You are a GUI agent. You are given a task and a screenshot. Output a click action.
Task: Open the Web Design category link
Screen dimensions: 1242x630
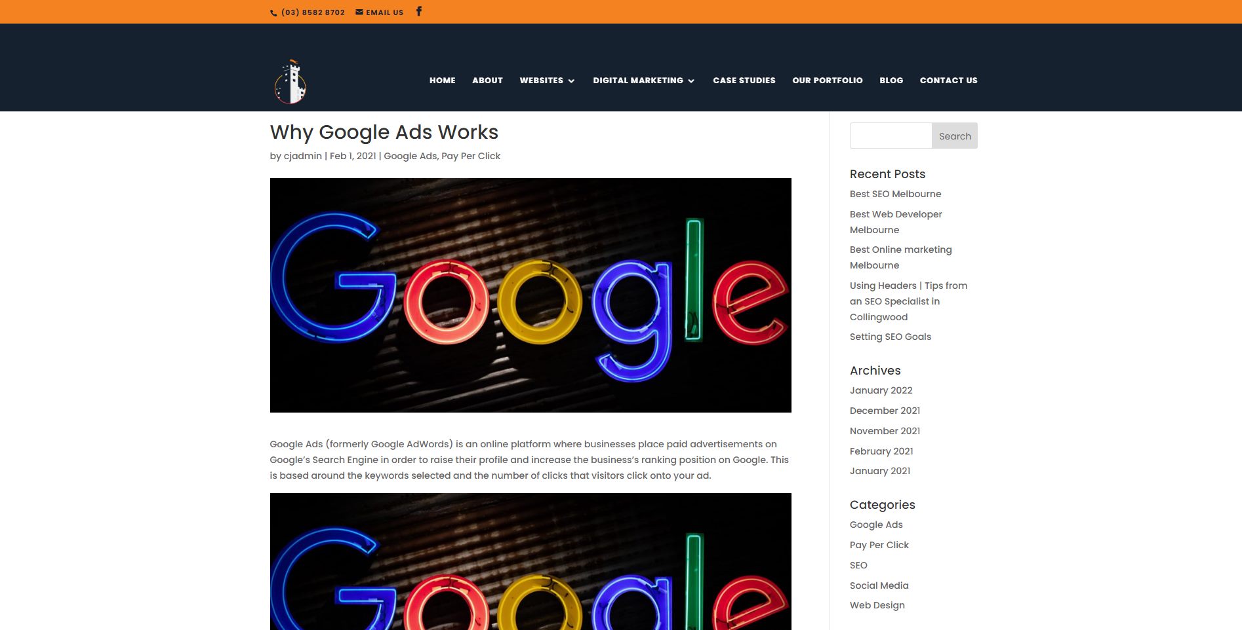(877, 605)
